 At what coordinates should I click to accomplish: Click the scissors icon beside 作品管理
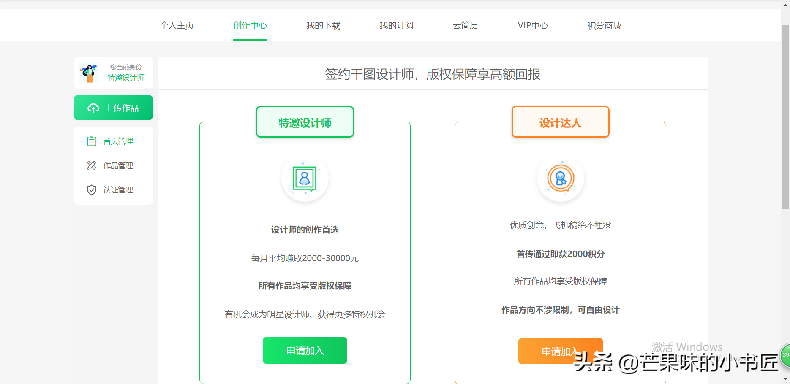92,165
